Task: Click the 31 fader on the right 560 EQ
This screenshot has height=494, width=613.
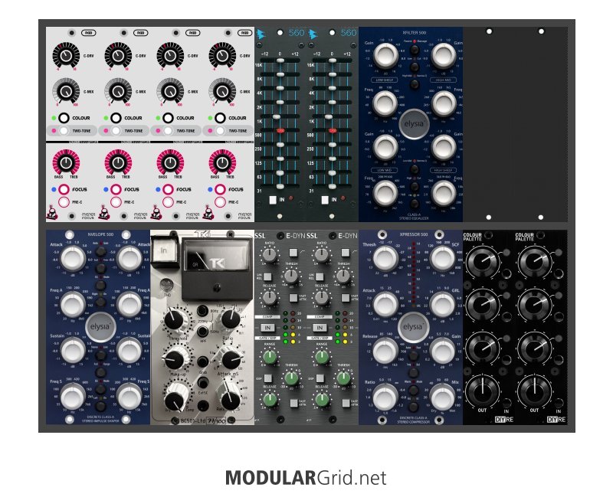Action: pos(332,186)
